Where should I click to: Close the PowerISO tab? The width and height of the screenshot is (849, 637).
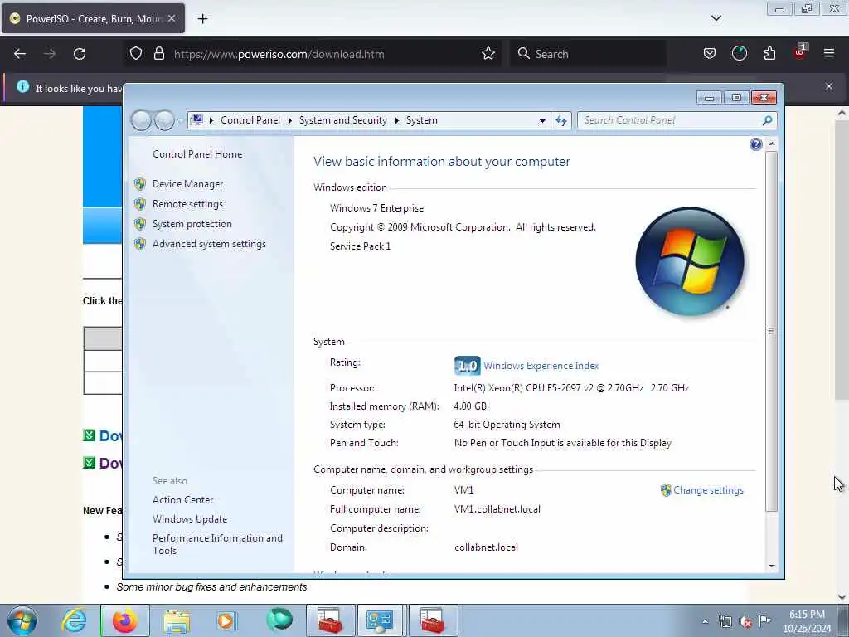pos(172,18)
